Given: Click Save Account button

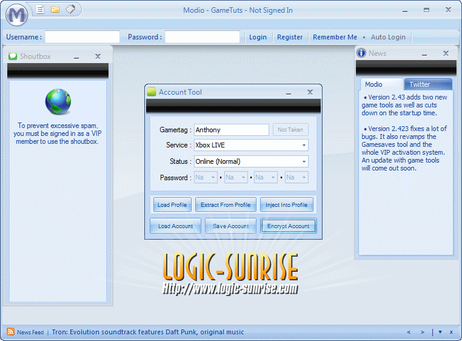Looking at the screenshot, I should pyautogui.click(x=231, y=226).
